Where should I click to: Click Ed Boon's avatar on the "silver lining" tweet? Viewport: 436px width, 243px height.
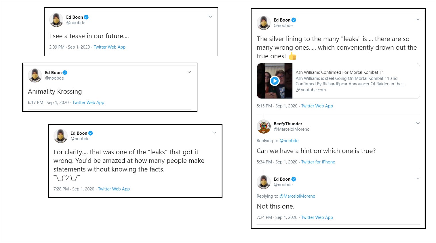[x=264, y=23]
